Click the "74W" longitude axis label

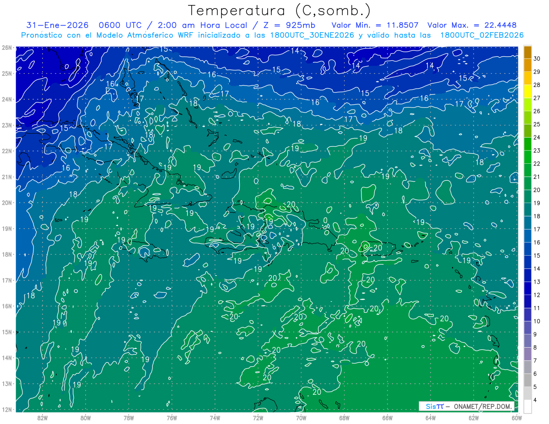(215, 418)
